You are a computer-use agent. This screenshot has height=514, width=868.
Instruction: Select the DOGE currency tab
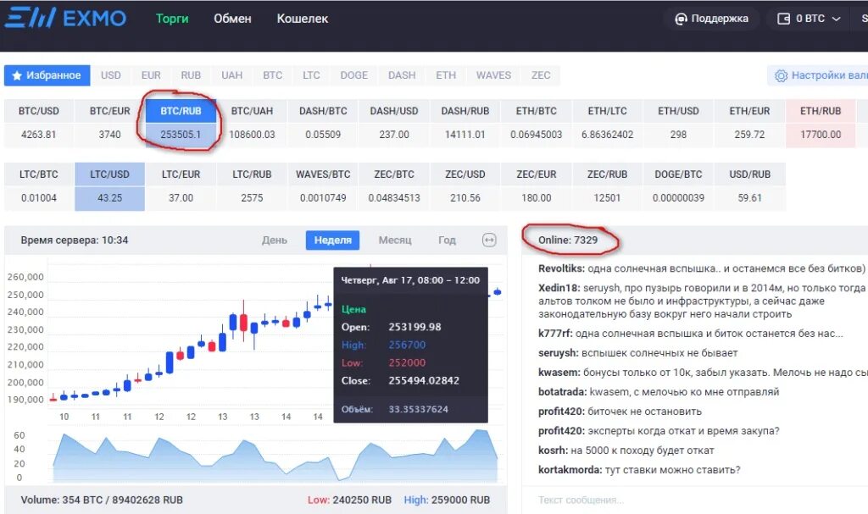(x=354, y=75)
